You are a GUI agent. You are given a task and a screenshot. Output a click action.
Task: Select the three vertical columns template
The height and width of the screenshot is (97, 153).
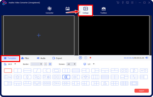coord(66,70)
